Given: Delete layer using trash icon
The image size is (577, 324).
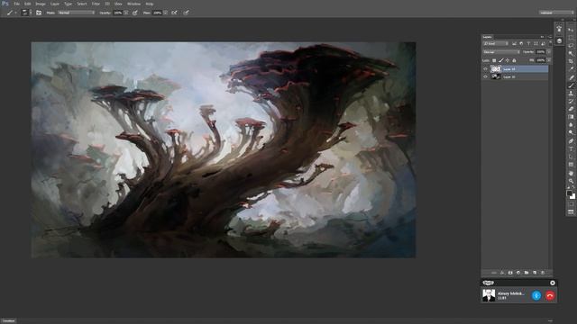Looking at the screenshot, I should point(543,273).
